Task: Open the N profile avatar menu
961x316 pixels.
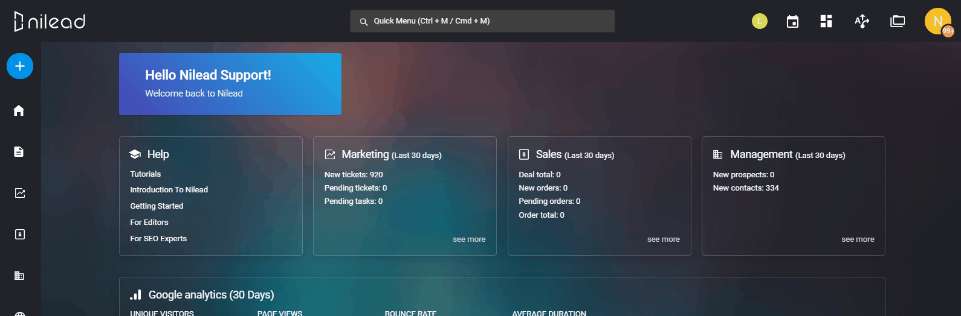Action: (x=937, y=21)
